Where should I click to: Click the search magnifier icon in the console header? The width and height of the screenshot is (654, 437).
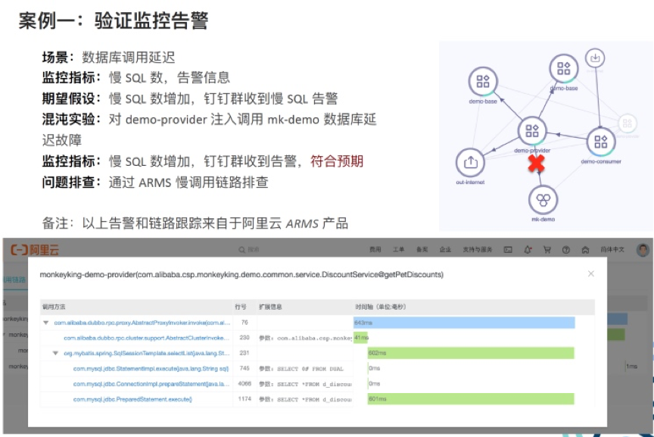[x=241, y=250]
